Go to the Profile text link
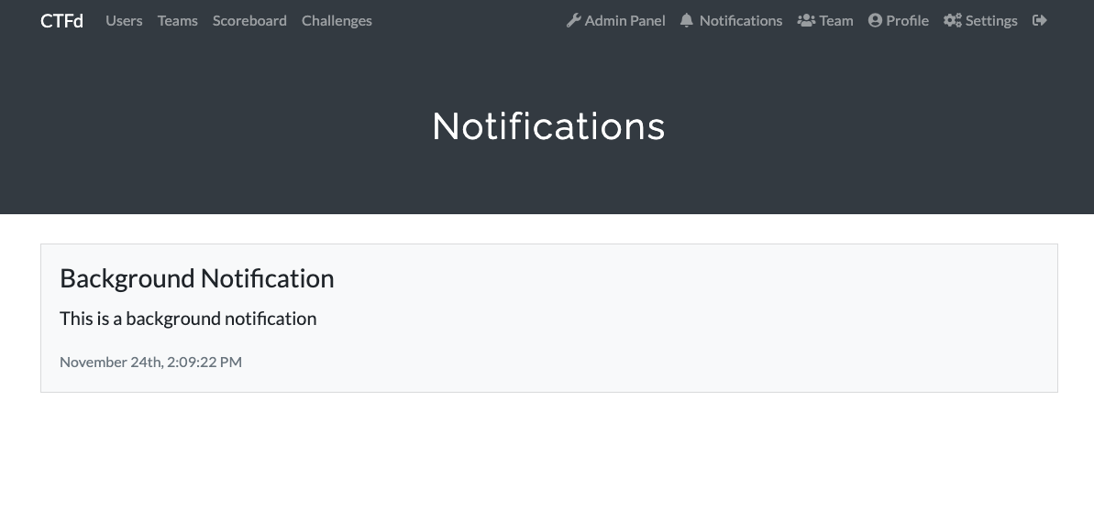The height and width of the screenshot is (509, 1094). 908,20
